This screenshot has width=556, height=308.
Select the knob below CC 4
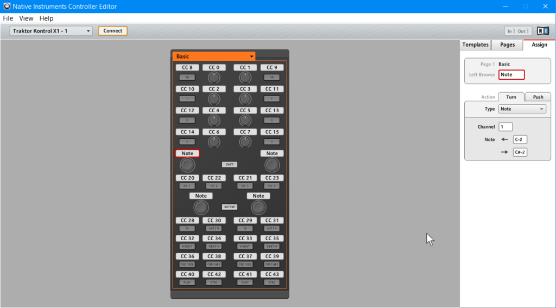point(214,121)
